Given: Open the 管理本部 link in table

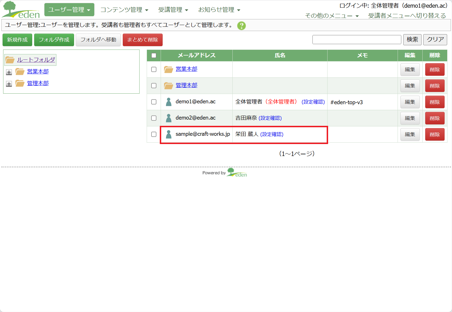Looking at the screenshot, I should tap(187, 85).
